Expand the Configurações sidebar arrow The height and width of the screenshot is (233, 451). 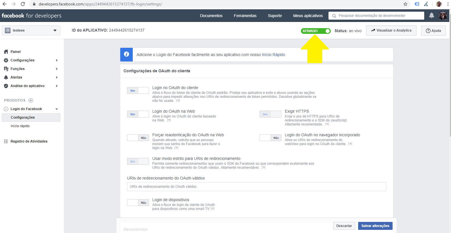tap(57, 60)
